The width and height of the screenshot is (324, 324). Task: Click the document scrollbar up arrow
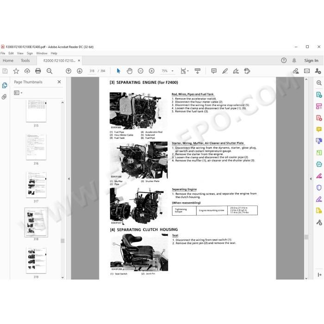(306, 80)
